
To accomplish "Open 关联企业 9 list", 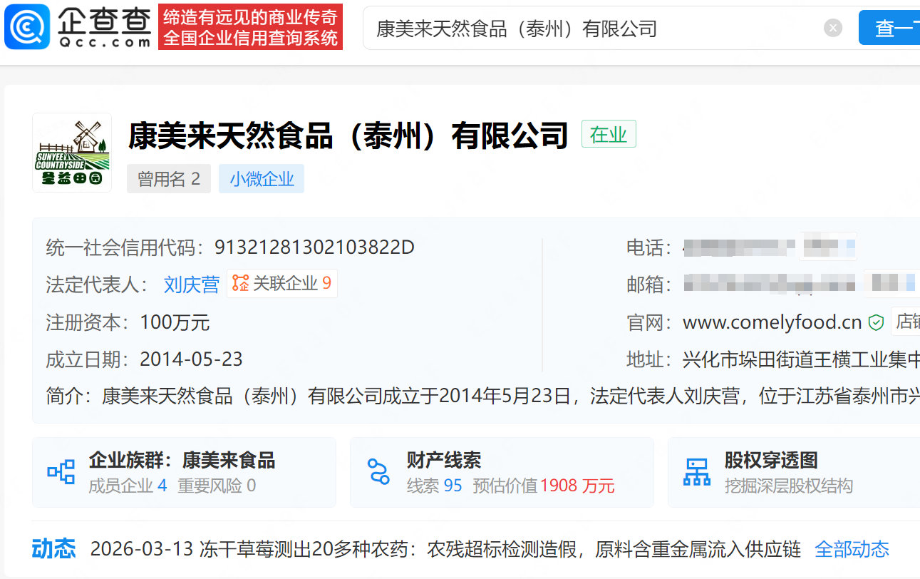I will click(x=282, y=283).
